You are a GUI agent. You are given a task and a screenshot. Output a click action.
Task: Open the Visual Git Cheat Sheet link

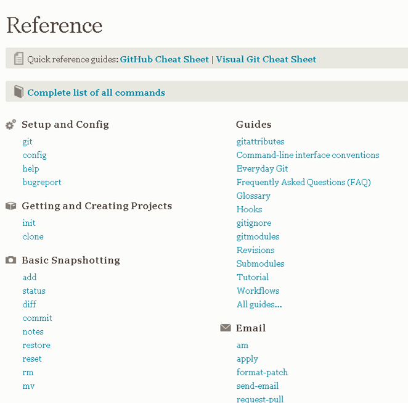[x=266, y=59]
